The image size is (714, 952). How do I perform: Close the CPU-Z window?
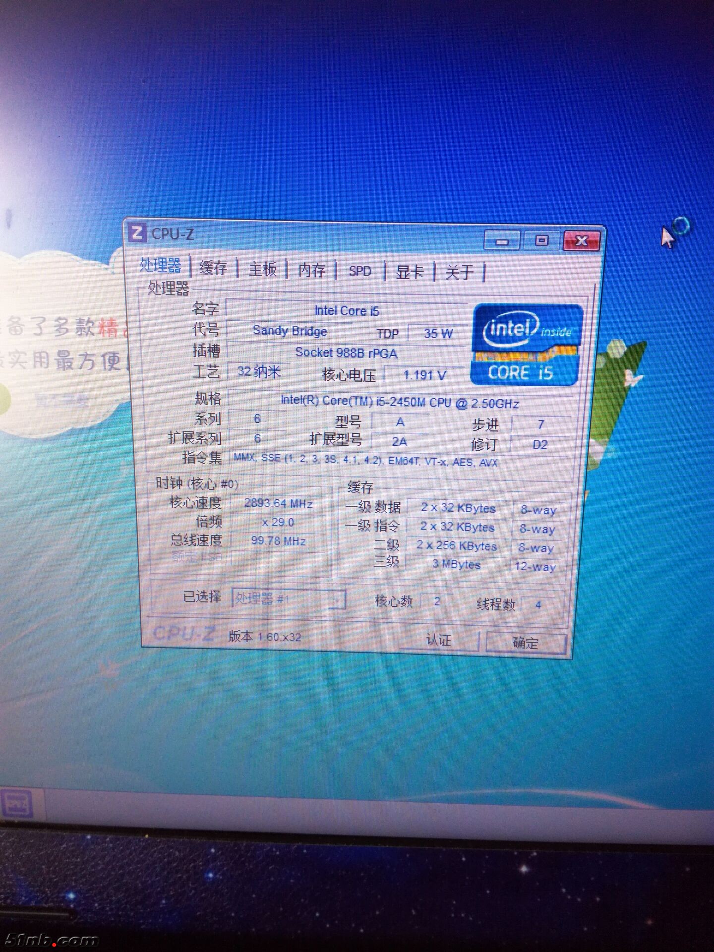(582, 241)
